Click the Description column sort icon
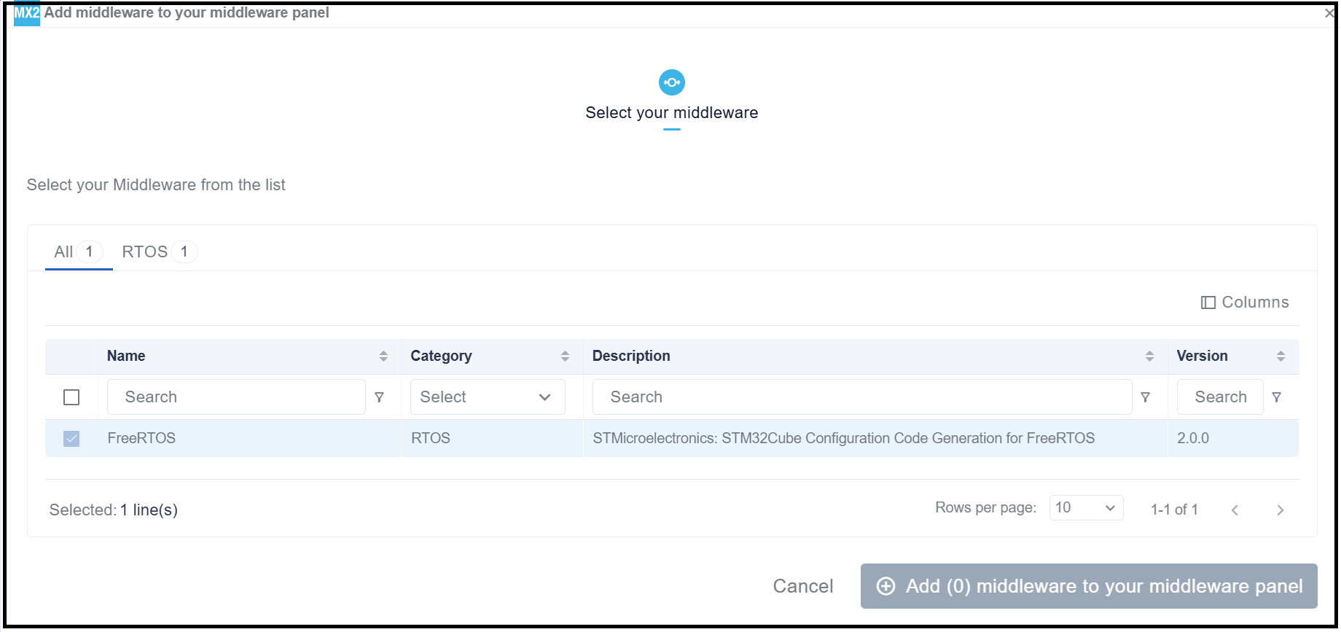1341x632 pixels. [1149, 356]
